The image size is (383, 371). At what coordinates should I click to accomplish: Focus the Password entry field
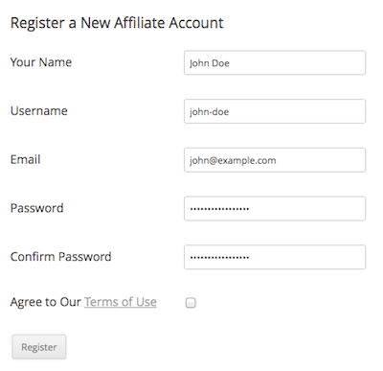(275, 208)
